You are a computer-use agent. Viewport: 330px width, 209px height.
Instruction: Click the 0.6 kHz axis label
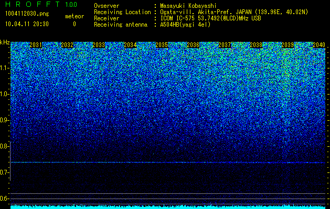pos(5,199)
